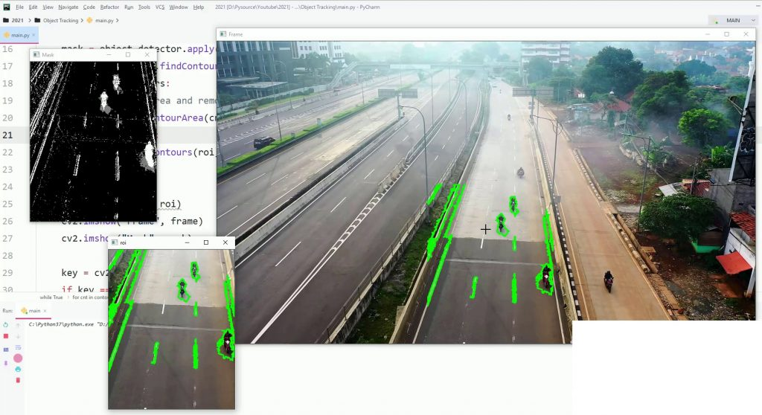The image size is (762, 415).
Task: Open the Navigate menu
Action: coord(68,7)
